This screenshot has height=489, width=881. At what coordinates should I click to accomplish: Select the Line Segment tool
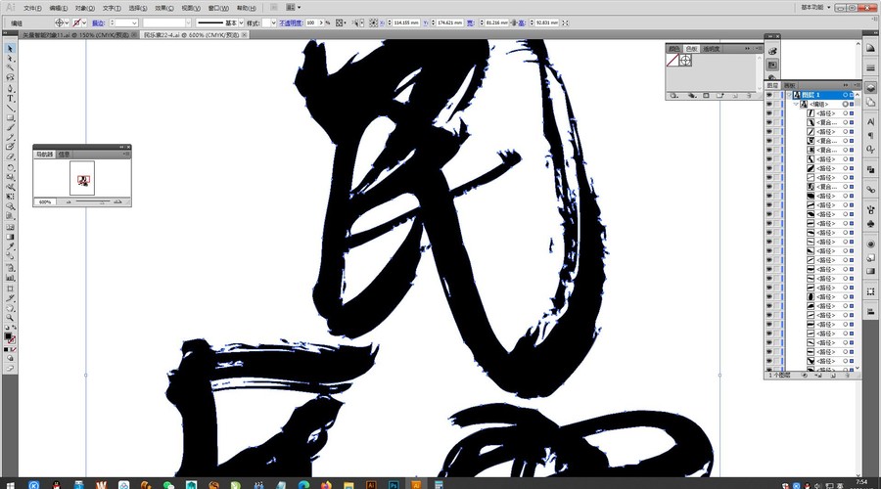10,108
